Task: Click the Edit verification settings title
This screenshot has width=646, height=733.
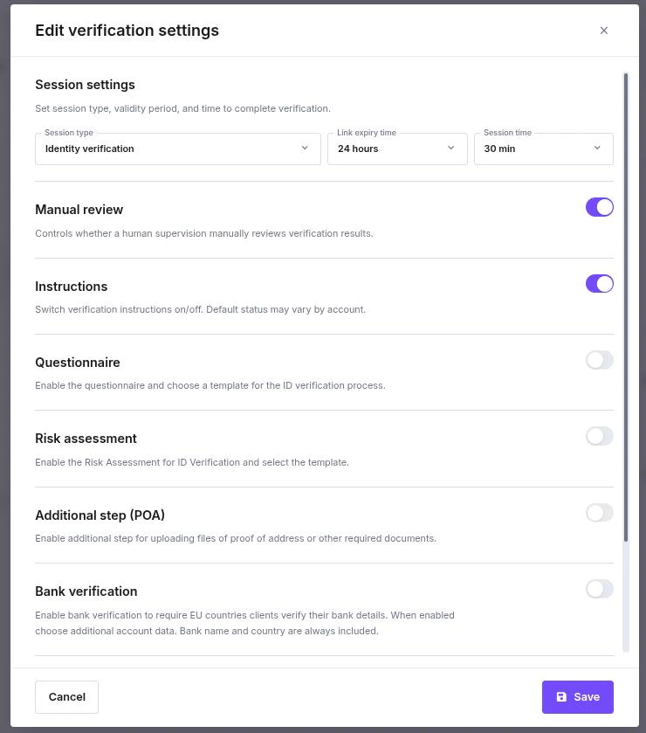Action: click(127, 31)
